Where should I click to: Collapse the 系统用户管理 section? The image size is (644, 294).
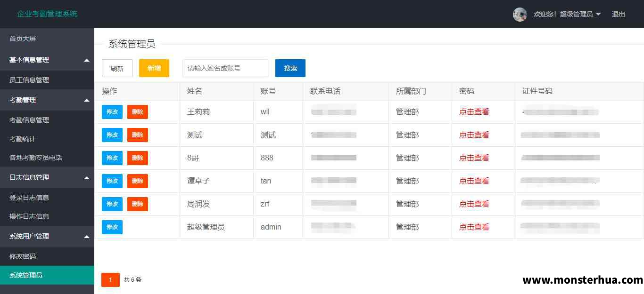[x=47, y=236]
